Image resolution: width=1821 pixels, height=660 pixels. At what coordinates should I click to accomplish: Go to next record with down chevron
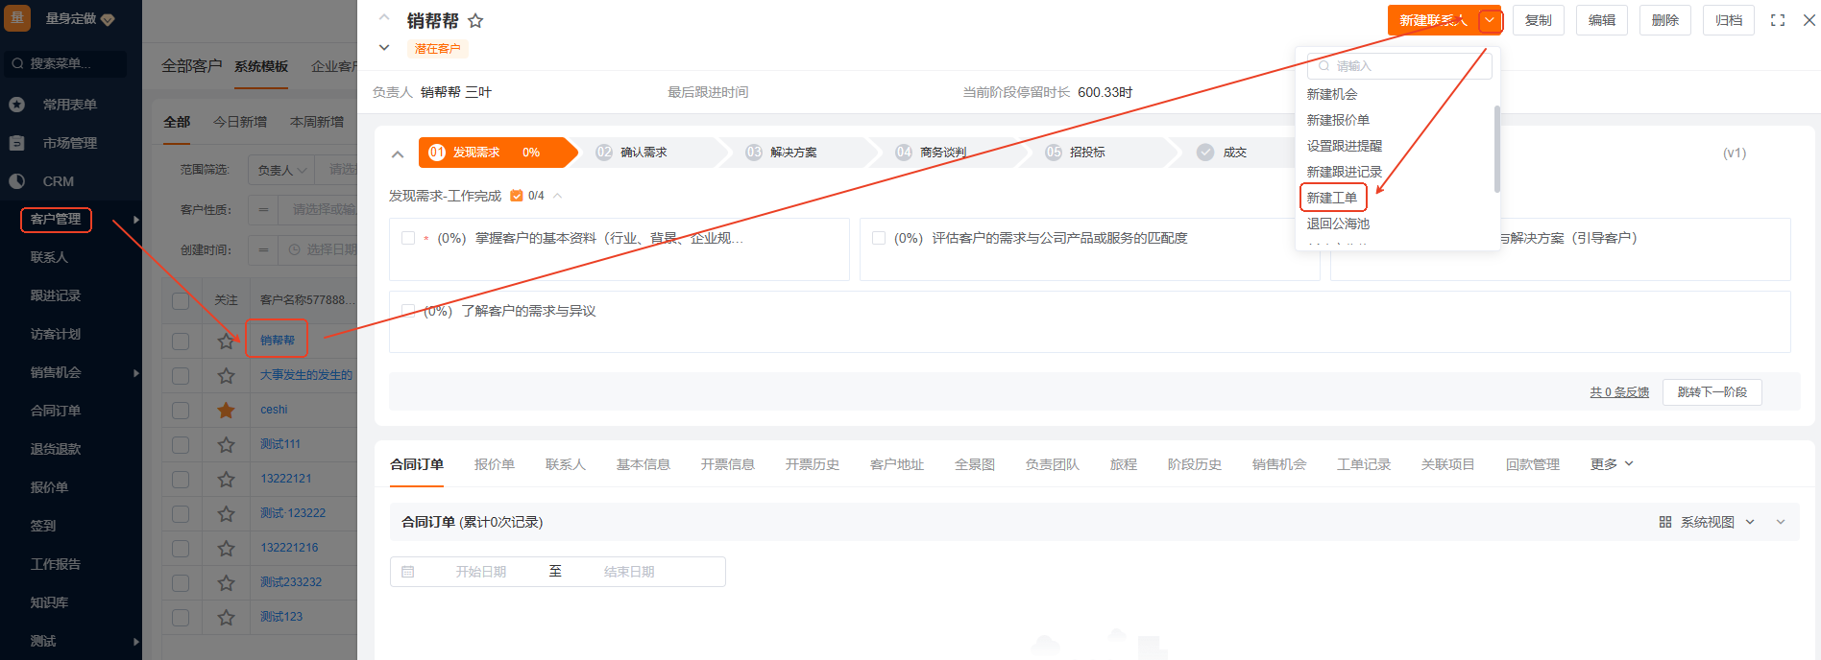click(384, 47)
